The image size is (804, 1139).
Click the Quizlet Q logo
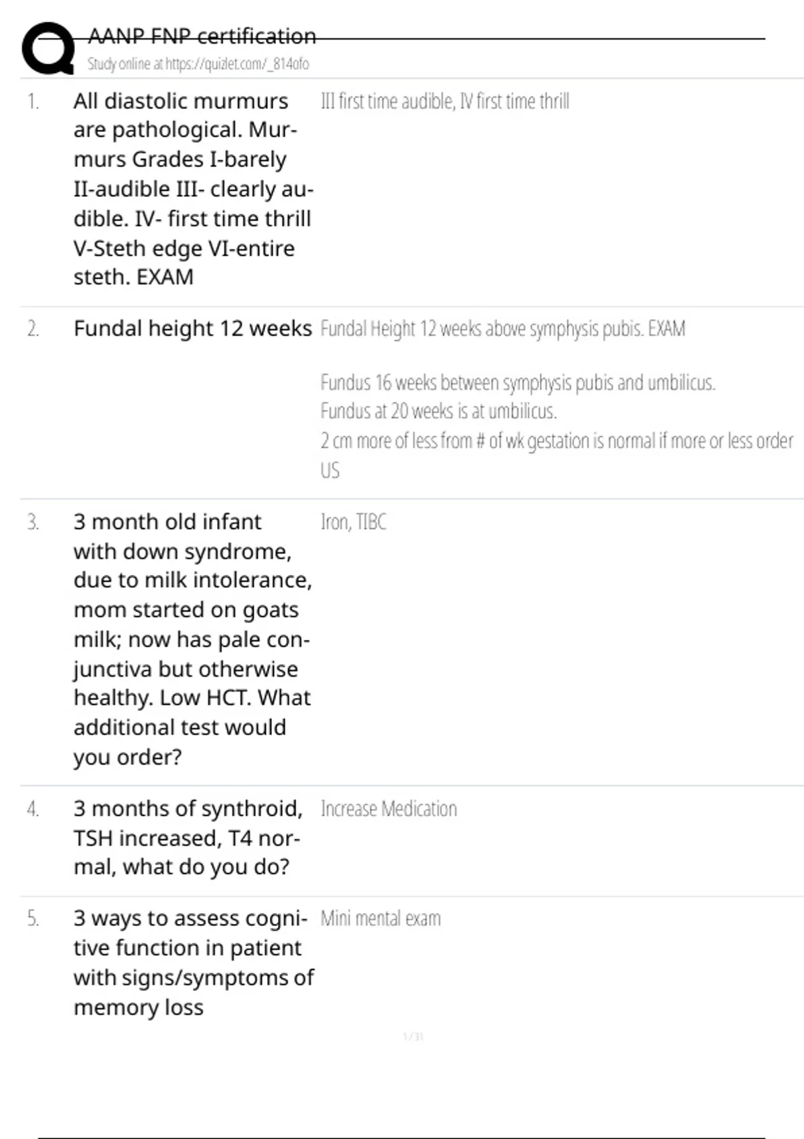(x=48, y=48)
